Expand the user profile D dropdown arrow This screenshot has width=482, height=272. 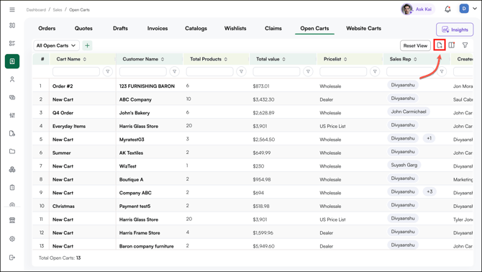475,9
